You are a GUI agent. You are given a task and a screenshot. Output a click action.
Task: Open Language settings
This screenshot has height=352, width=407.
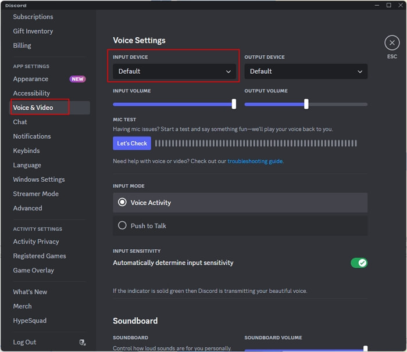tap(27, 165)
